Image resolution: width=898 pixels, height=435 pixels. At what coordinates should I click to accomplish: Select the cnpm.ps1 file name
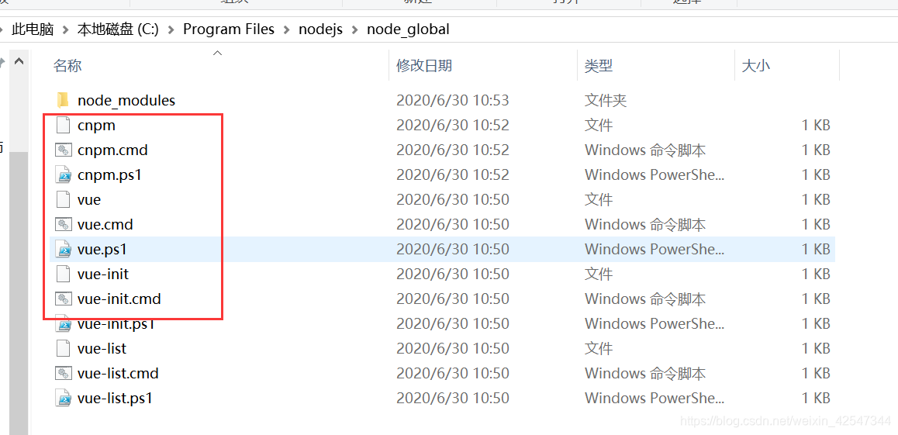coord(109,175)
